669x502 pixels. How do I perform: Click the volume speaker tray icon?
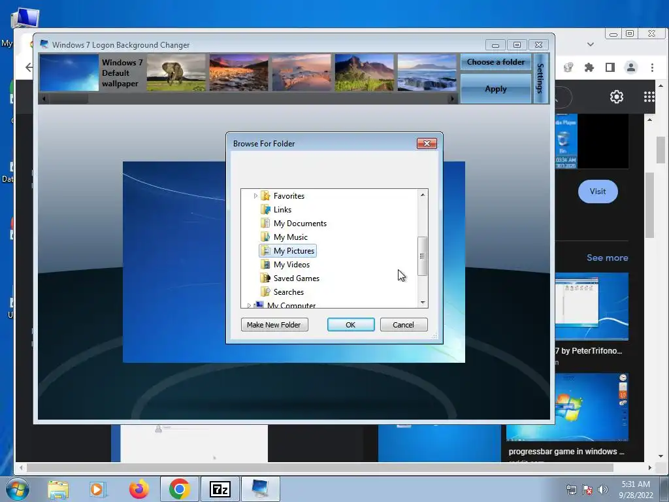point(603,490)
